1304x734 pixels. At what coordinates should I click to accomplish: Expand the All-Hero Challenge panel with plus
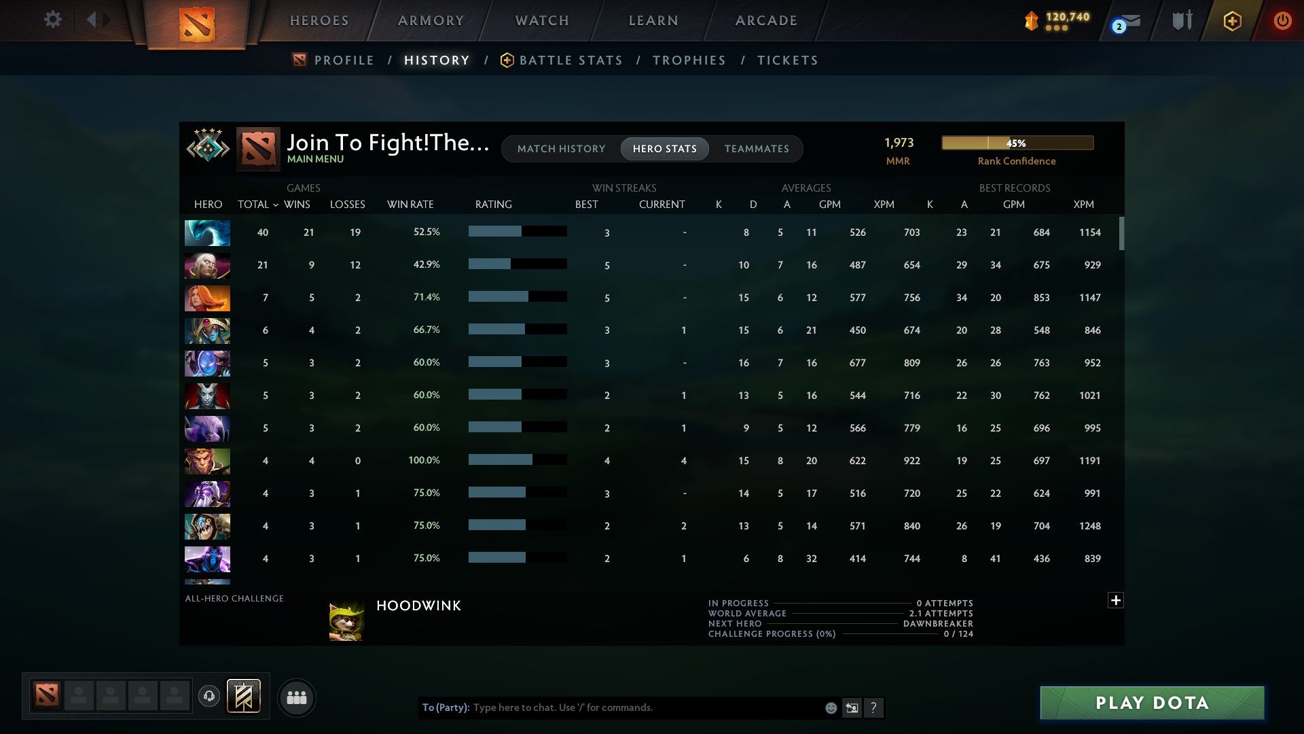[x=1116, y=600]
